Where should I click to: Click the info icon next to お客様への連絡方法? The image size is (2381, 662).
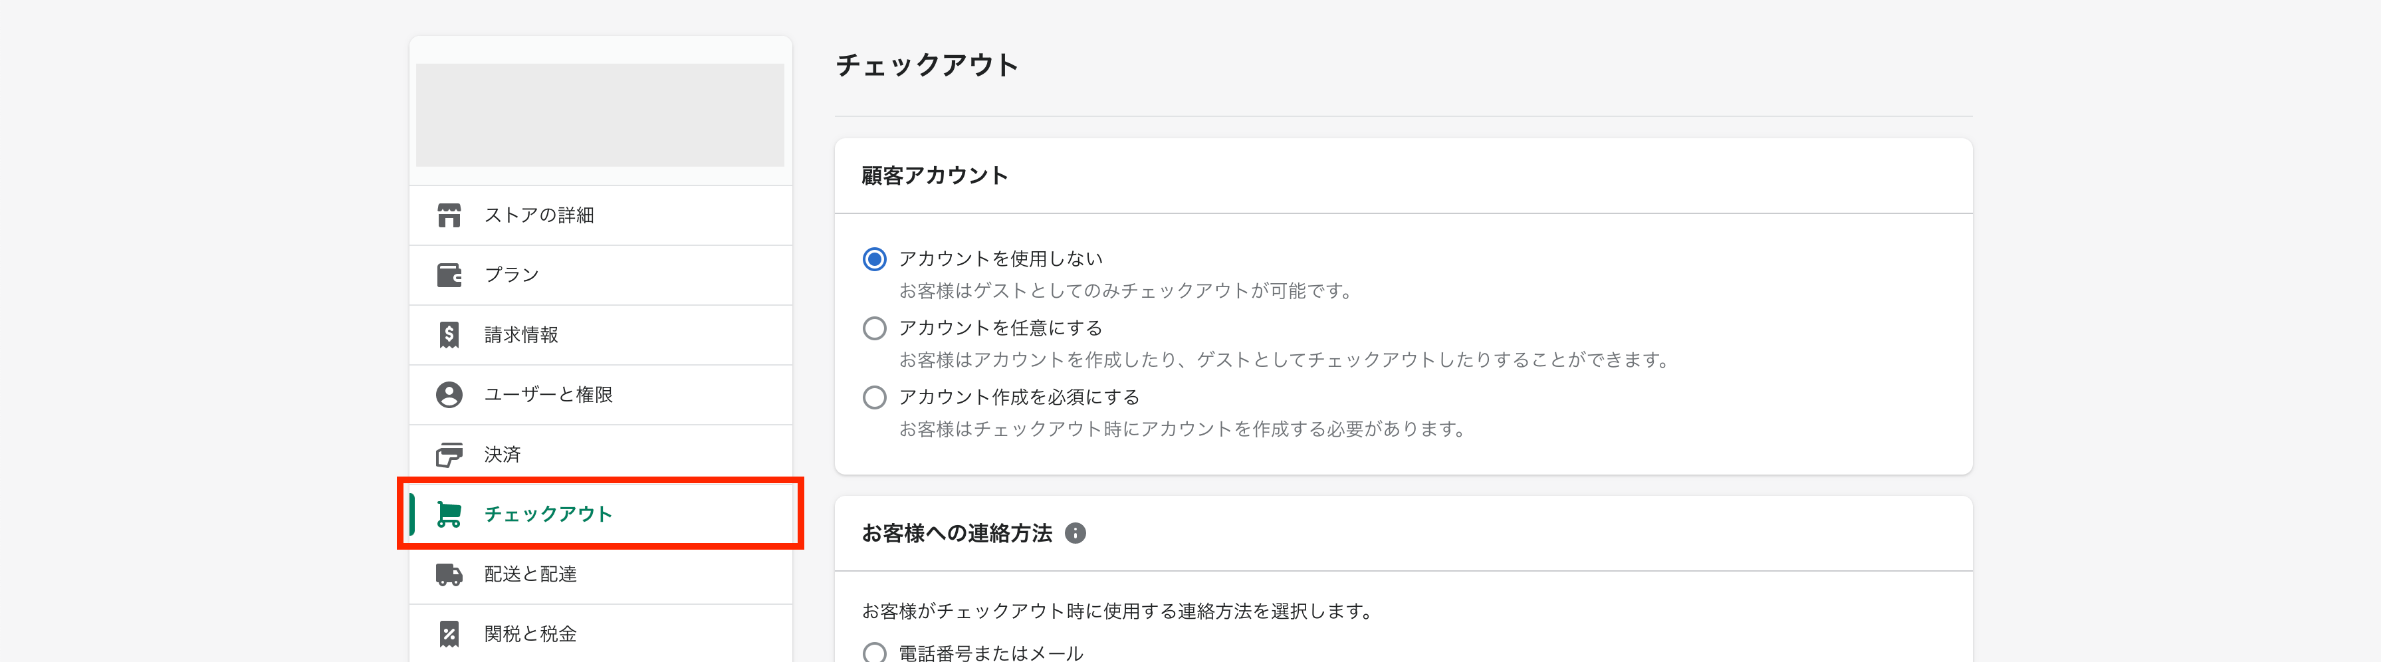tap(1075, 534)
